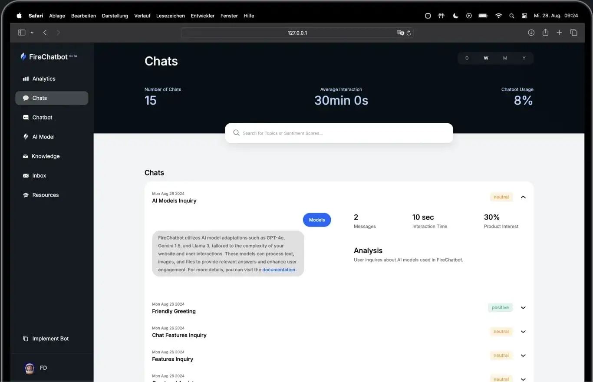Click the menu bar date and time
The width and height of the screenshot is (593, 382).
[556, 16]
